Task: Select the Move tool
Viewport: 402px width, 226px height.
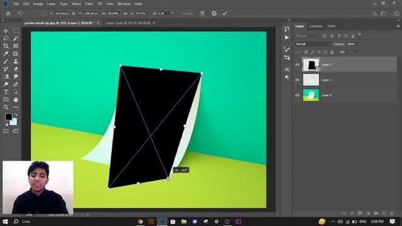Action: [6, 31]
